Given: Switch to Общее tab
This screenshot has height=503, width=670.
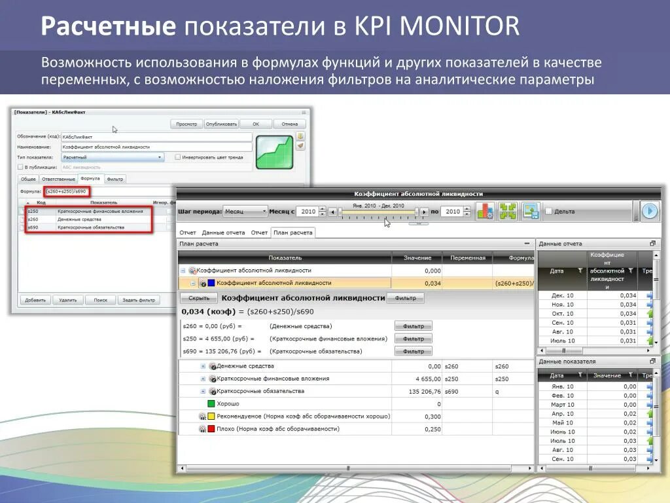Looking at the screenshot, I should click(28, 179).
